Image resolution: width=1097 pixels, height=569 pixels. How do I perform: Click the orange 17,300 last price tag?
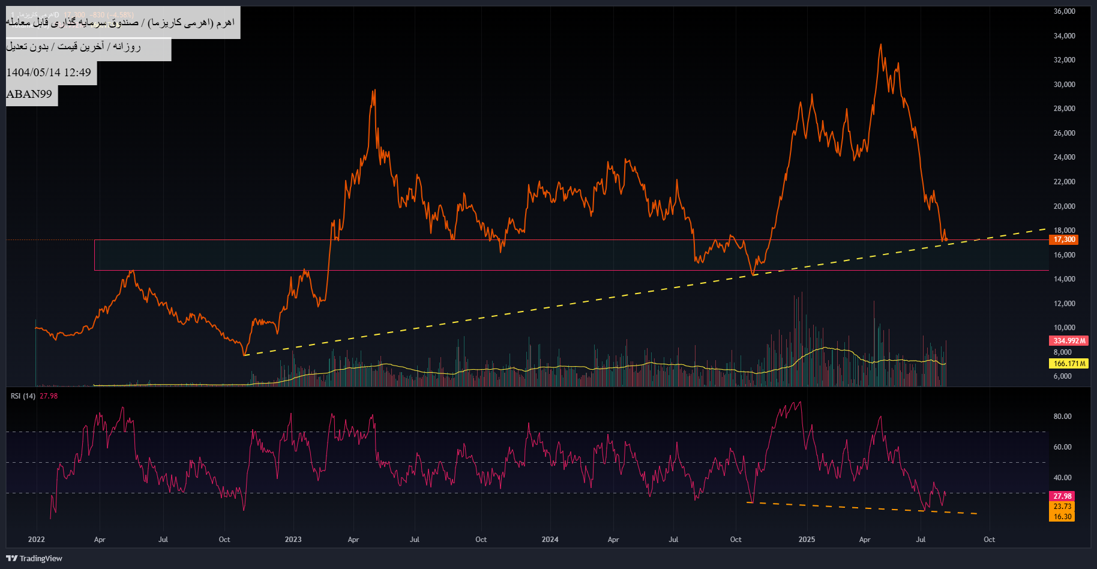tap(1063, 239)
